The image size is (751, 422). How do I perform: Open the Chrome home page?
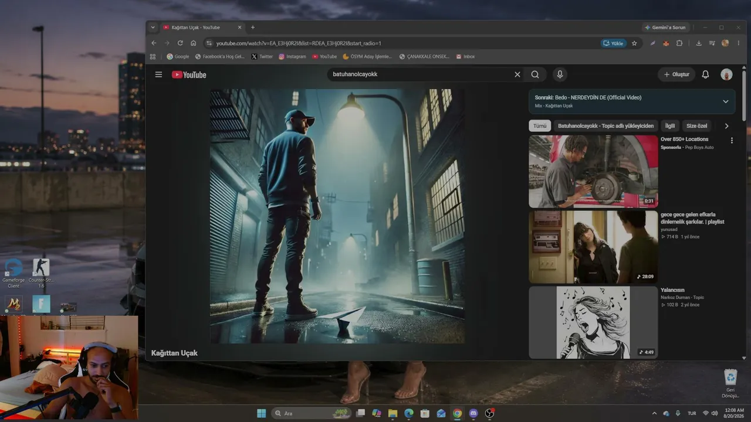pyautogui.click(x=193, y=43)
